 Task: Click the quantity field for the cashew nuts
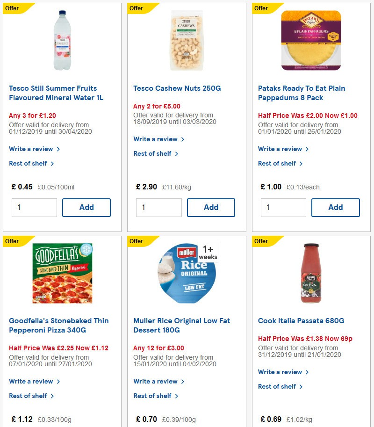(158, 207)
